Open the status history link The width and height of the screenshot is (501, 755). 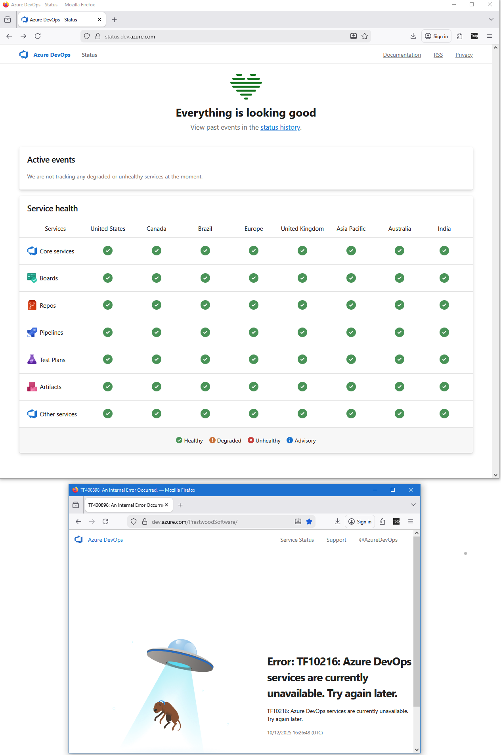(x=280, y=127)
